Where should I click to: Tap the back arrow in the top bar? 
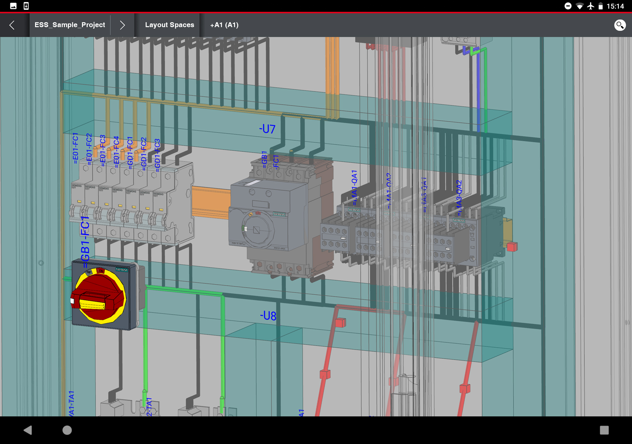(12, 25)
